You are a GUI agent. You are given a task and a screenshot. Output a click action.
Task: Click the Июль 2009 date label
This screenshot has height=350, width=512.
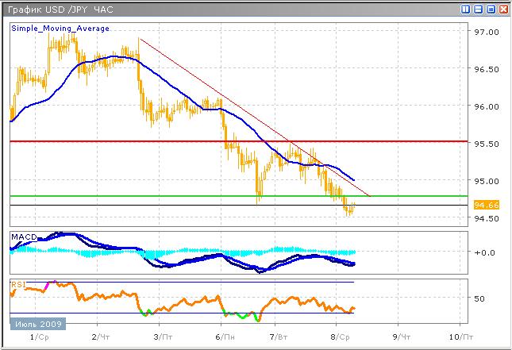coord(38,324)
